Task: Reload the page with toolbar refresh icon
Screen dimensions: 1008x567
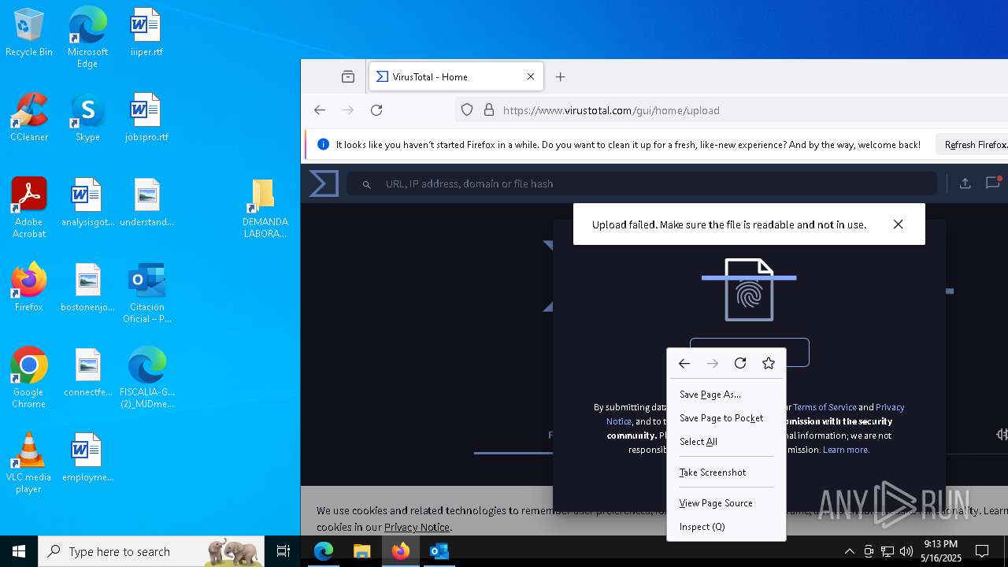Action: coord(376,110)
